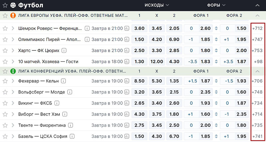266x142 pixels.
Task: Toggle favorite star for Лига Конференций УЕФА
Action: [x=5, y=71]
